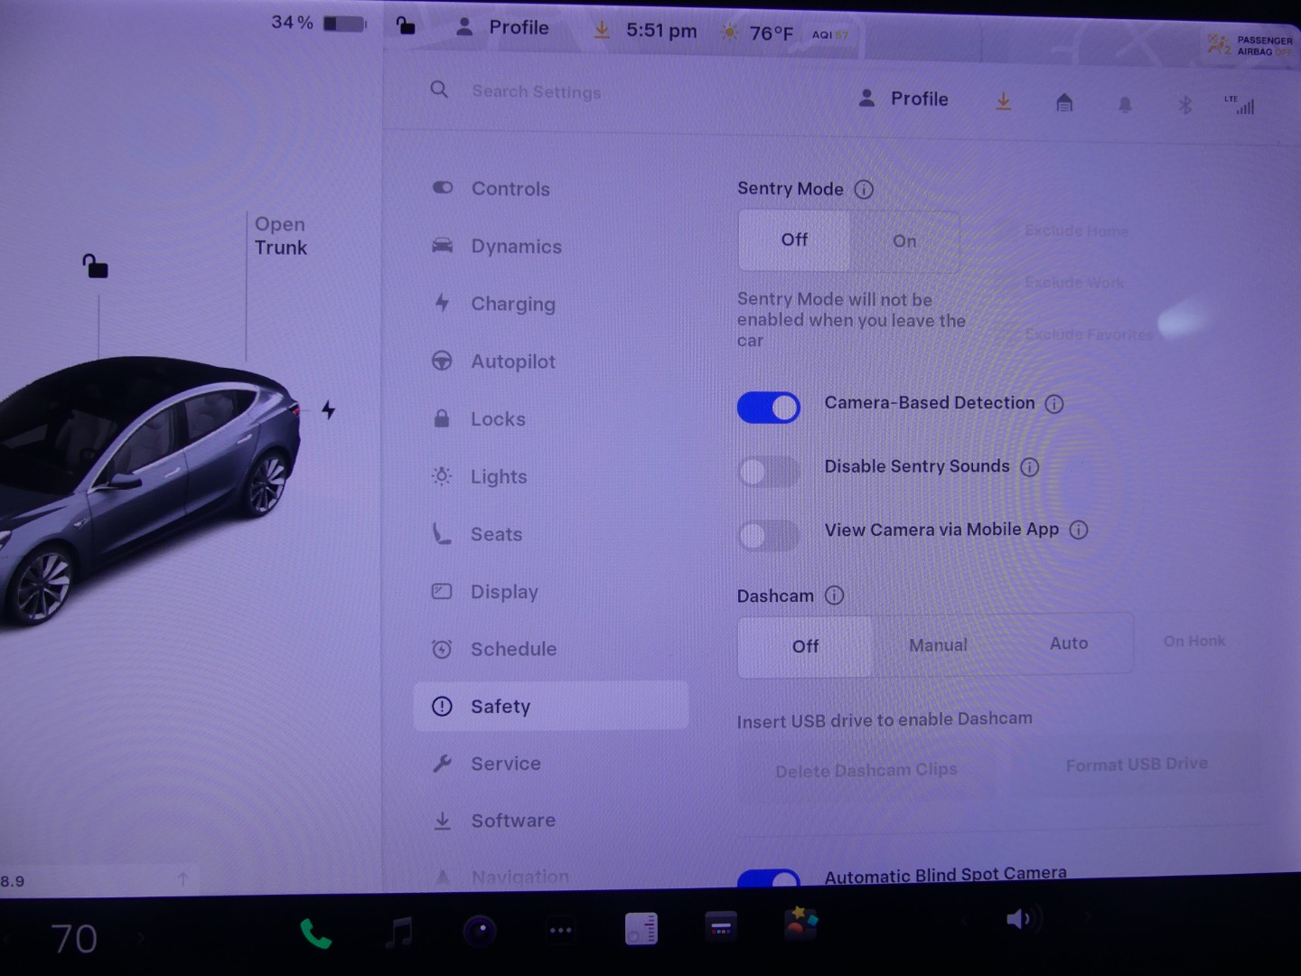Screen dimensions: 1301x976
Task: Go to the Software settings section
Action: pyautogui.click(x=512, y=821)
